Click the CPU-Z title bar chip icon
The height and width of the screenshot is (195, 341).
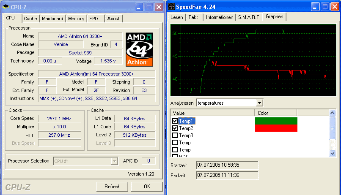coord(5,7)
